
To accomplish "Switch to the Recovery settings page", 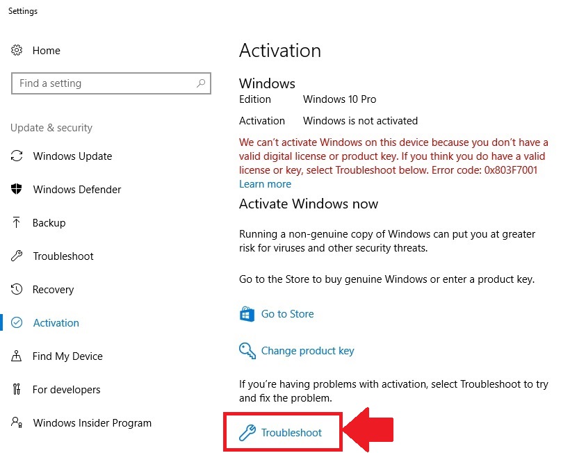I will pos(53,290).
